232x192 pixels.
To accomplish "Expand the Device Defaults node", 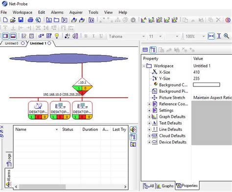I will pos(149,142).
